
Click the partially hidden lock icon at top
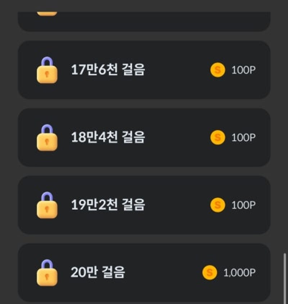tap(47, 14)
